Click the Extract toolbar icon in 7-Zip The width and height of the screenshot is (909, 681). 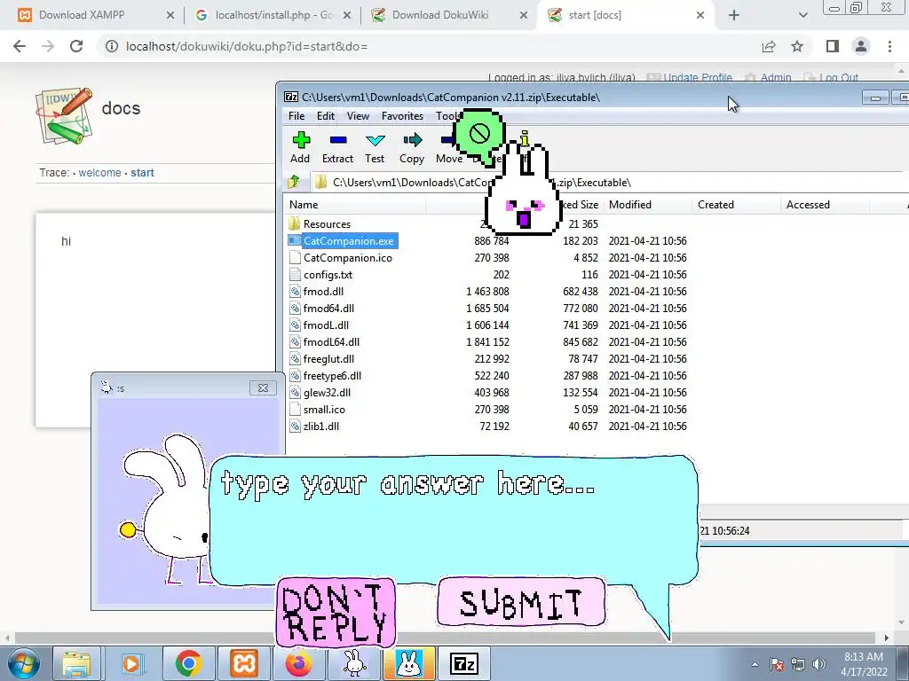pos(337,148)
